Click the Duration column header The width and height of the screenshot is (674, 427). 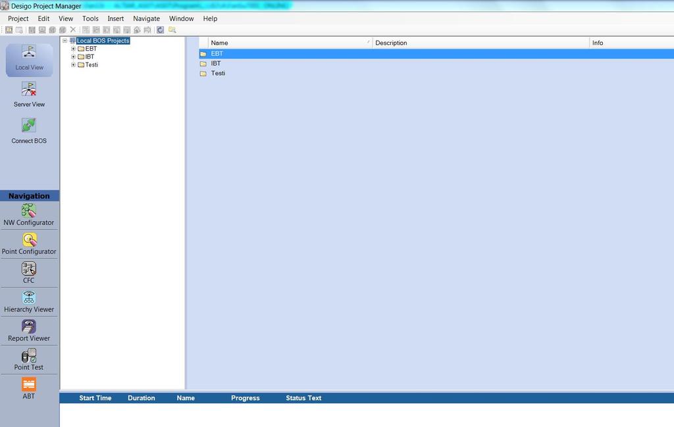142,398
